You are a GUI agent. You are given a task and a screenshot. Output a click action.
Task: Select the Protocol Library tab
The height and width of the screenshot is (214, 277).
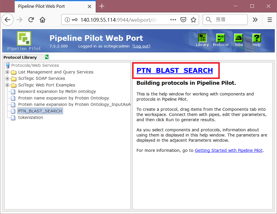[x=20, y=58]
